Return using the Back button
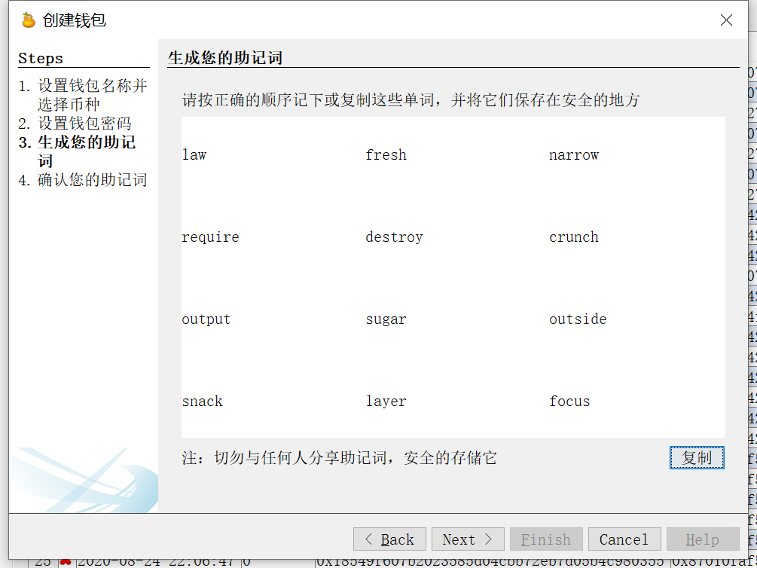The image size is (757, 568). click(389, 539)
